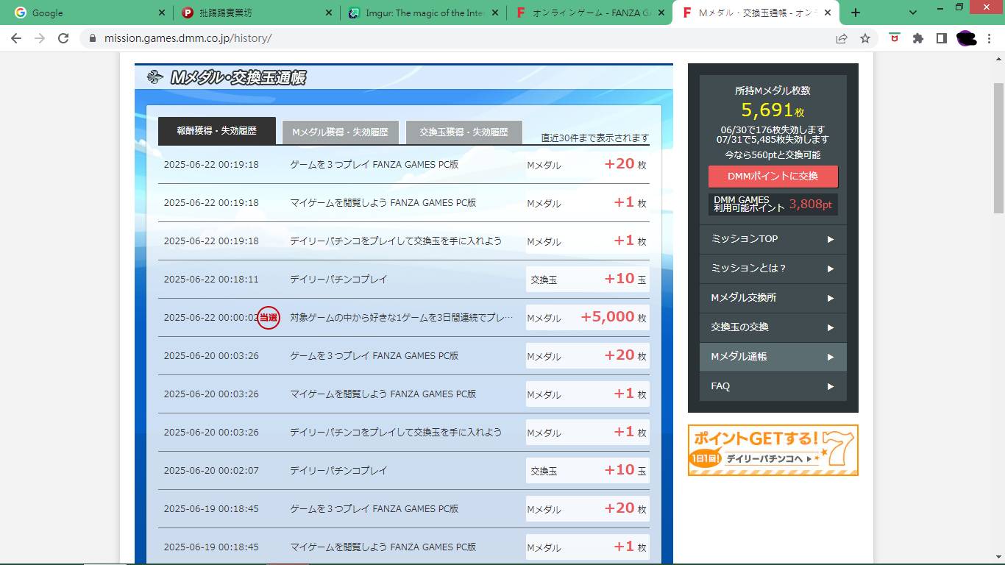Open Chrome three-dot menu
Screen dimensions: 1005x565
pyautogui.click(x=990, y=38)
